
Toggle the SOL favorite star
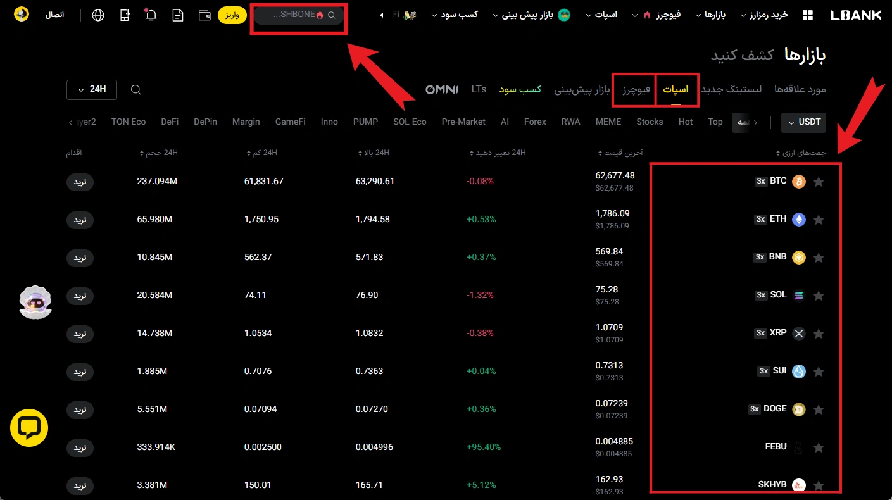[x=819, y=296]
